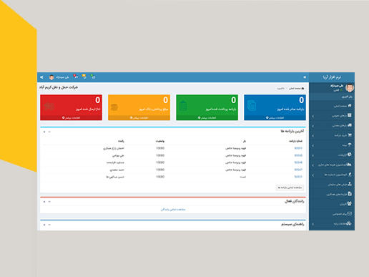Screen dimensions: 369x277
Task: Open the reports item with pie chart icon
Action: click(x=332, y=155)
